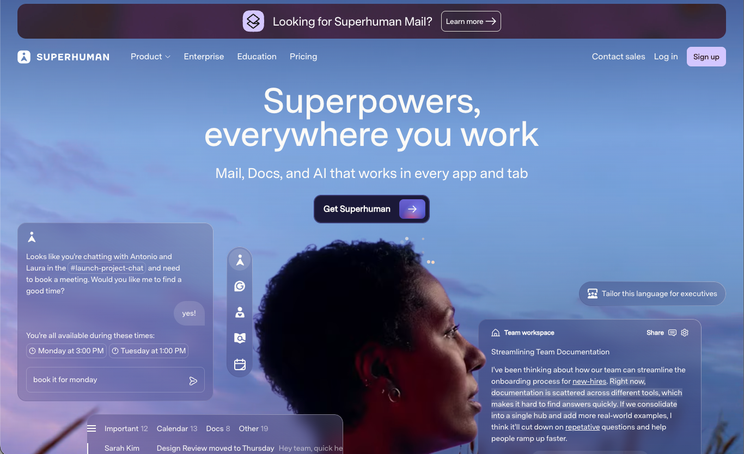Click the Superhuman Mail banner logo icon

(x=253, y=21)
